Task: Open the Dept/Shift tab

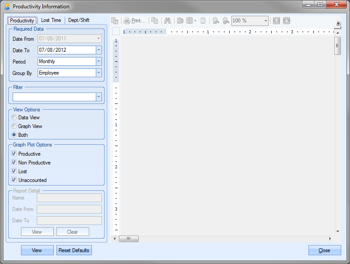Action: 79,20
